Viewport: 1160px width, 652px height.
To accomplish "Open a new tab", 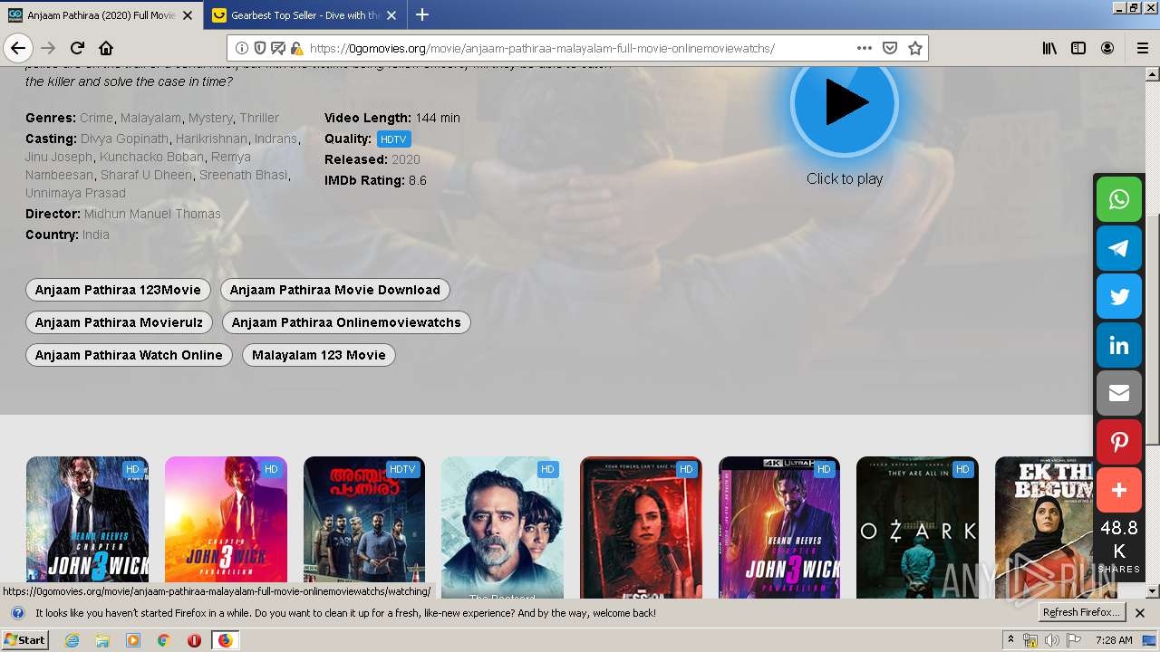I will pos(422,14).
